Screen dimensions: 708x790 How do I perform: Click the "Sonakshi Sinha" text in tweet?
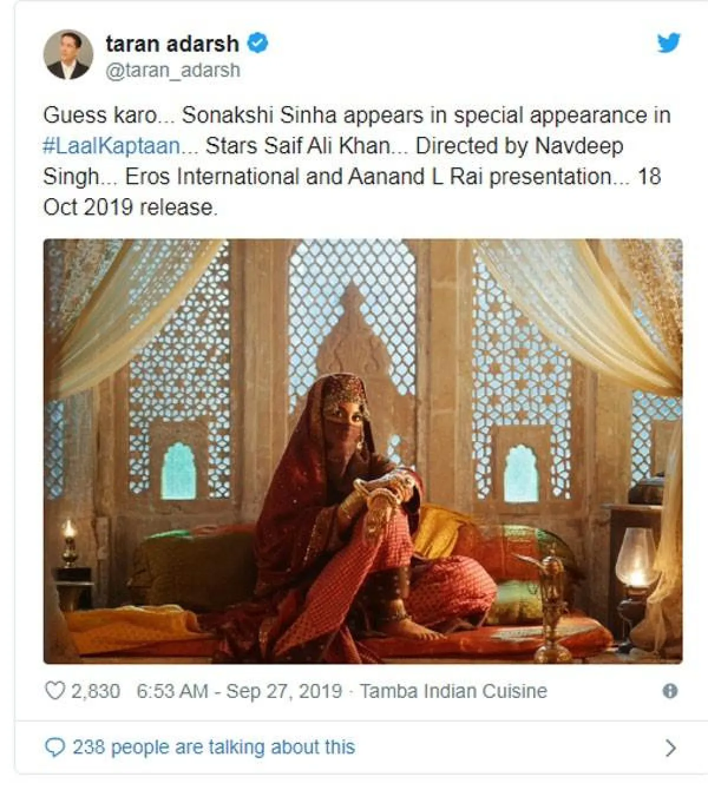pos(259,115)
